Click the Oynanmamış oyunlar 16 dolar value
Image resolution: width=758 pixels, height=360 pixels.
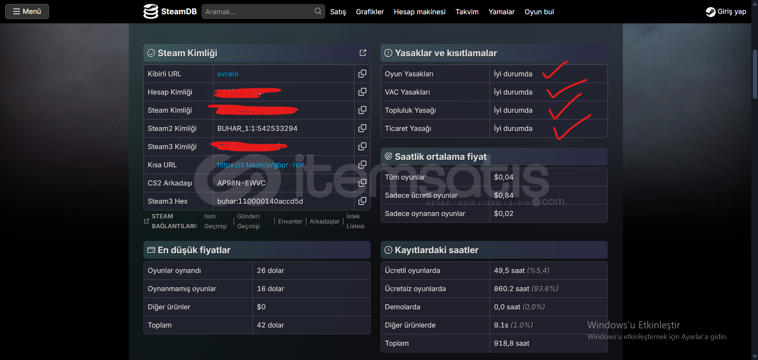tap(270, 289)
